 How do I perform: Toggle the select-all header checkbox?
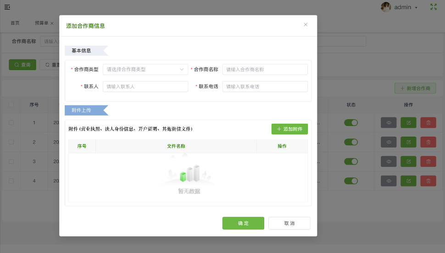[x=11, y=105]
